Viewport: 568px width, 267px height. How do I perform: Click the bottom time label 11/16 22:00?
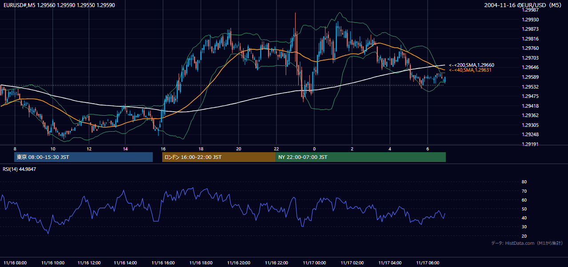click(x=276, y=263)
